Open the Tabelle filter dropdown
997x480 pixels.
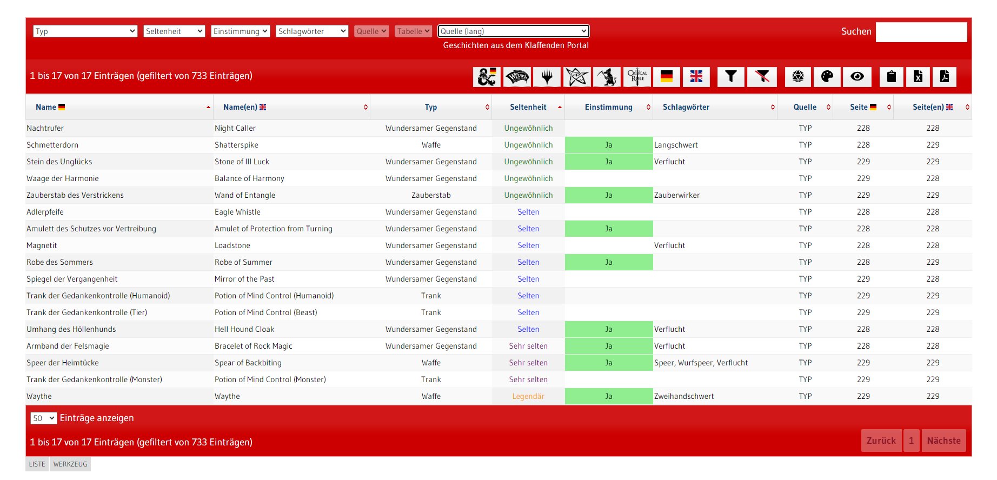[413, 31]
